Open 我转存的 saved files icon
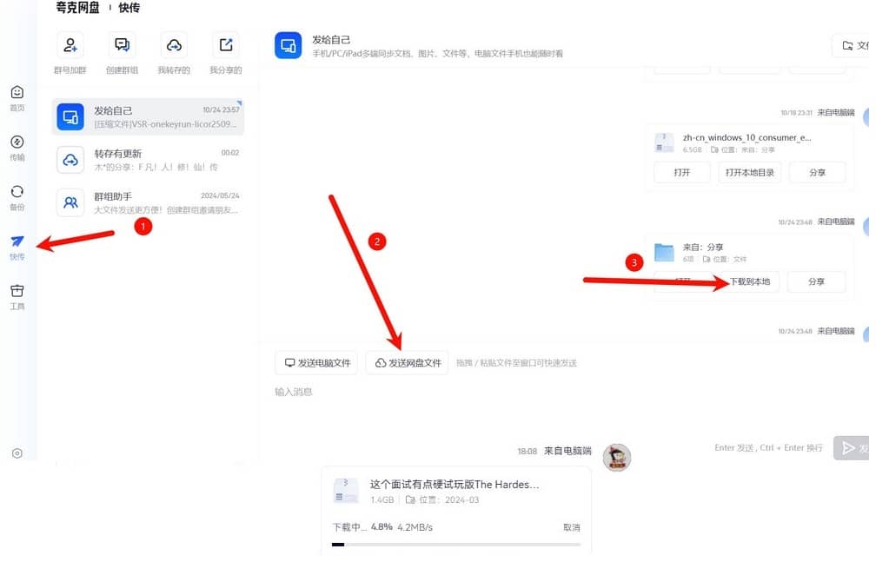This screenshot has width=876, height=562. 174,45
